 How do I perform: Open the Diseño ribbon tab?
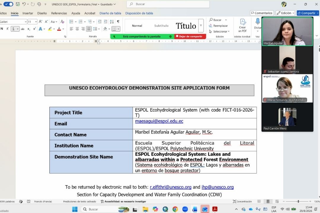(x=42, y=13)
